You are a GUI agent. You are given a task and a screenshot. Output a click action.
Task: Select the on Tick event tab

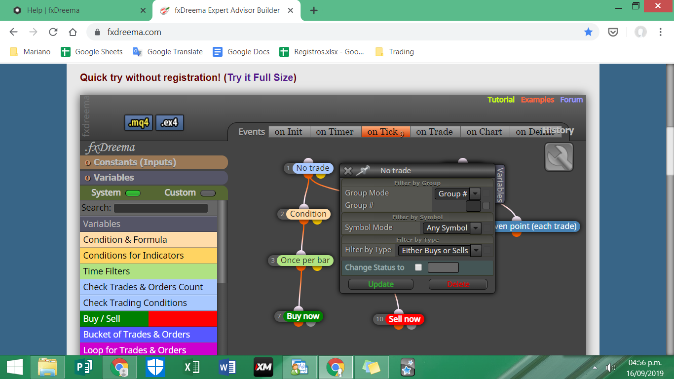click(x=386, y=132)
